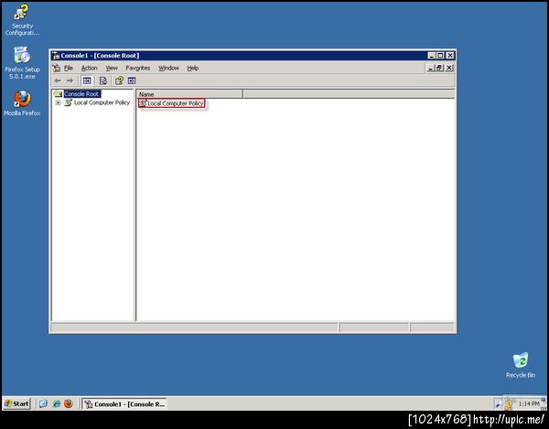This screenshot has height=429, width=549.
Task: Minimize the inner Console Root child window
Action: tap(430, 68)
